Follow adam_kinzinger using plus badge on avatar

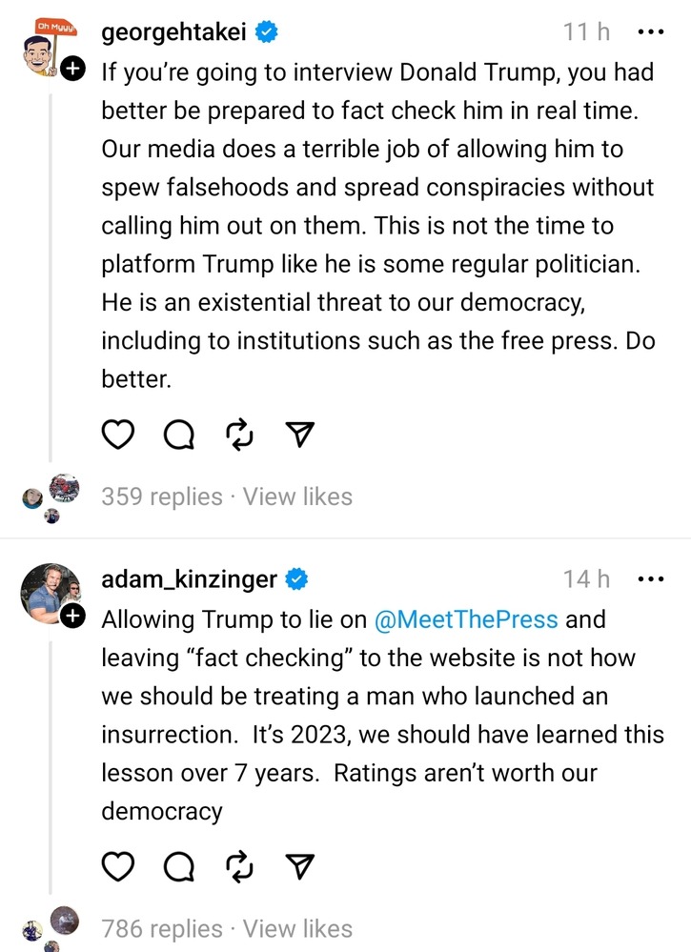pos(72,617)
